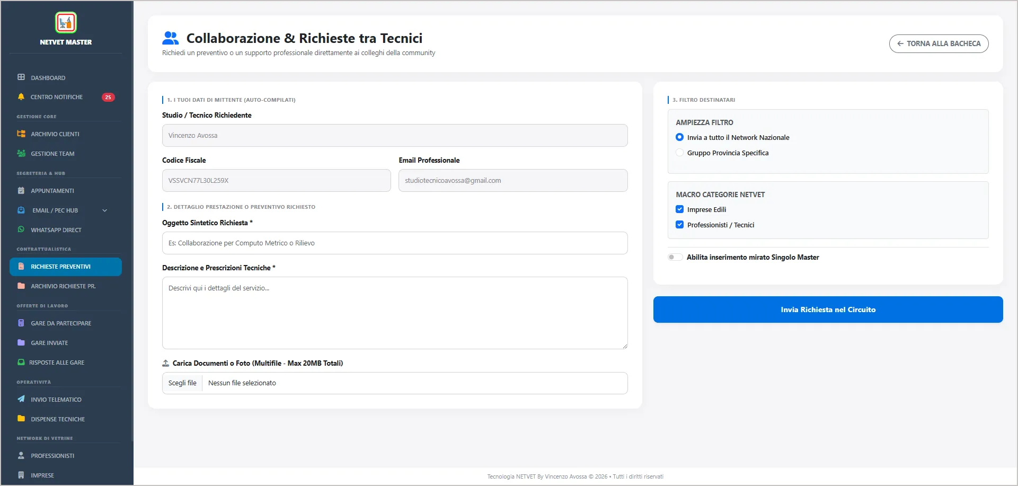Select Invia a tutto il Network Nazionale
This screenshot has width=1018, height=486.
point(679,137)
